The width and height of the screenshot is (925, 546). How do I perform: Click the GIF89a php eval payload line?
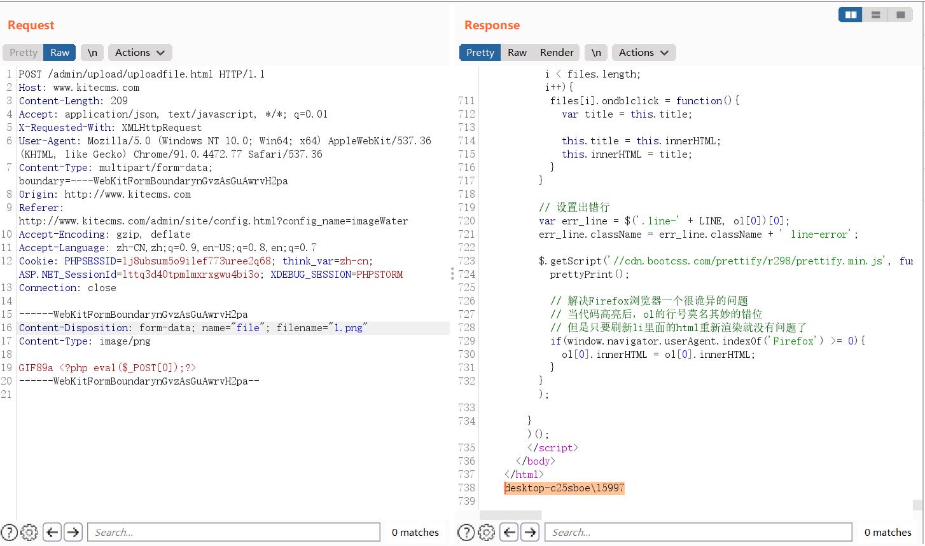click(x=108, y=367)
